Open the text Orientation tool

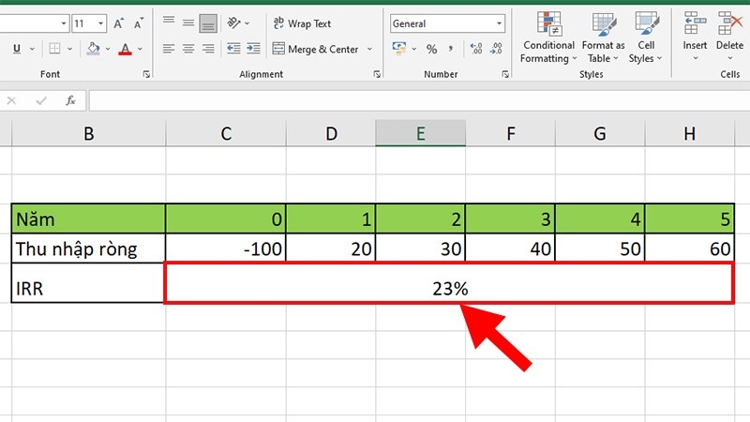pyautogui.click(x=233, y=23)
